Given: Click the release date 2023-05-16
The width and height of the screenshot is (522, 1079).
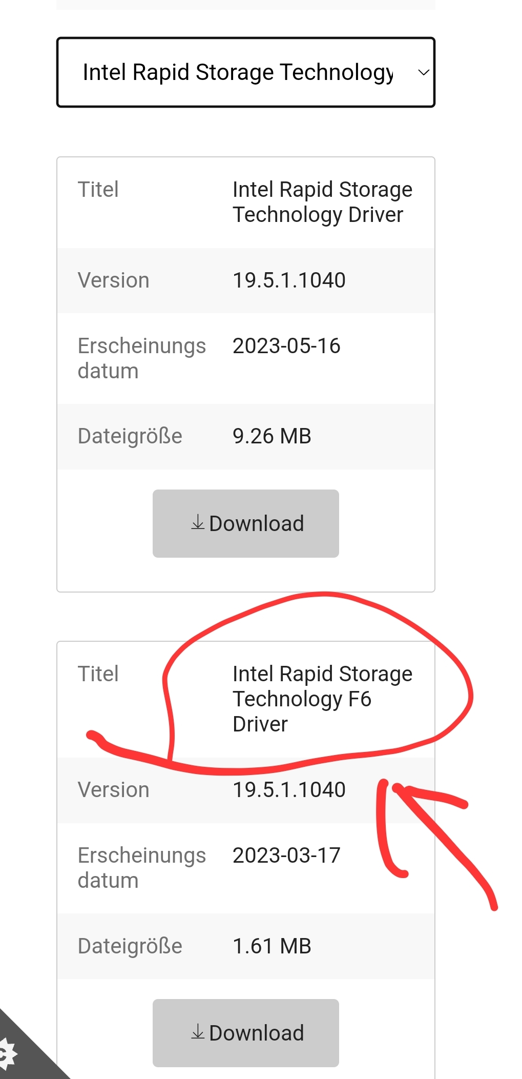Looking at the screenshot, I should 286,346.
